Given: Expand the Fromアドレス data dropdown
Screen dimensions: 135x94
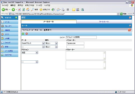Looking at the screenshot, I should [x=43, y=43].
